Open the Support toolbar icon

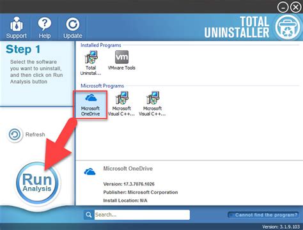pyautogui.click(x=17, y=28)
